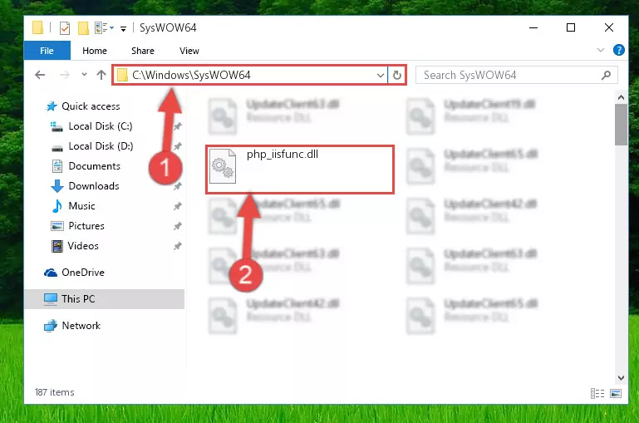The width and height of the screenshot is (639, 423).
Task: Expand the ribbon with the chevron
Action: click(600, 50)
